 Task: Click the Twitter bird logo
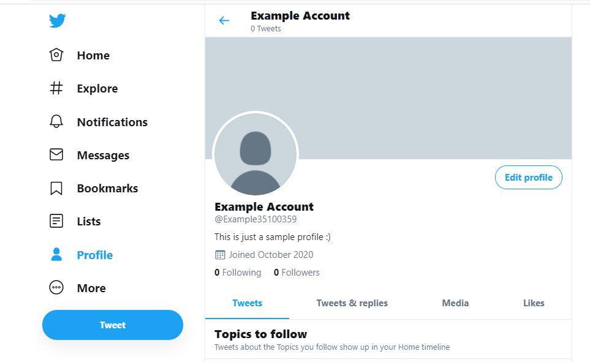coord(56,20)
